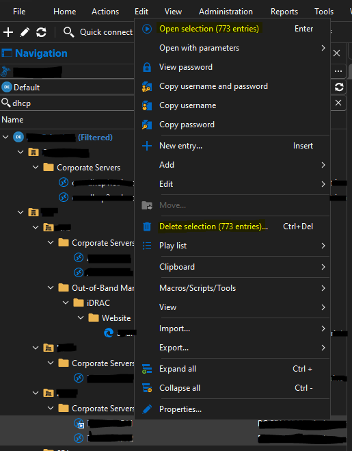Open the Clipboard submenu arrow
This screenshot has height=451, width=352.
[x=323, y=267]
